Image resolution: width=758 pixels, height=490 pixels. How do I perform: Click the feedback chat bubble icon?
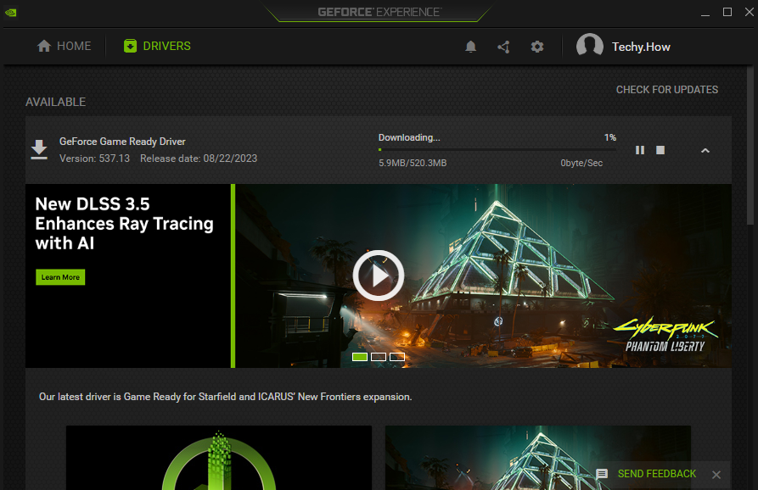point(602,474)
